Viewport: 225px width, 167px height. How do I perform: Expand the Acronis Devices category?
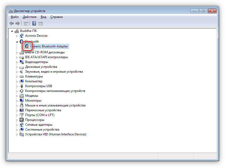coord(17,36)
